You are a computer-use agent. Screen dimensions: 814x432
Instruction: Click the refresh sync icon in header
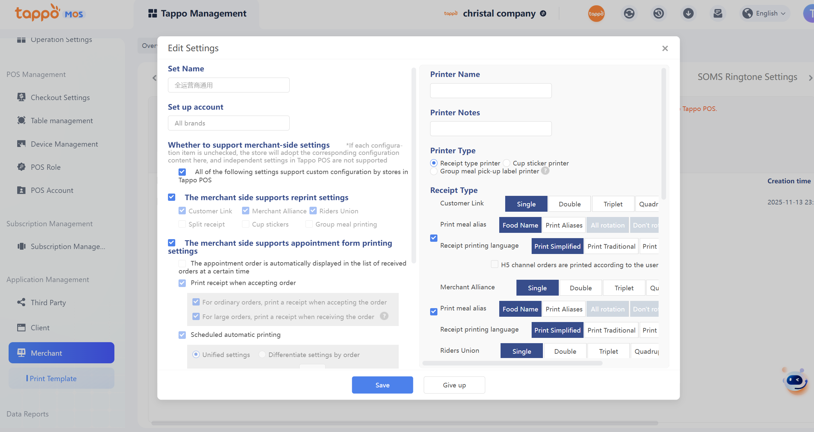[x=629, y=14]
